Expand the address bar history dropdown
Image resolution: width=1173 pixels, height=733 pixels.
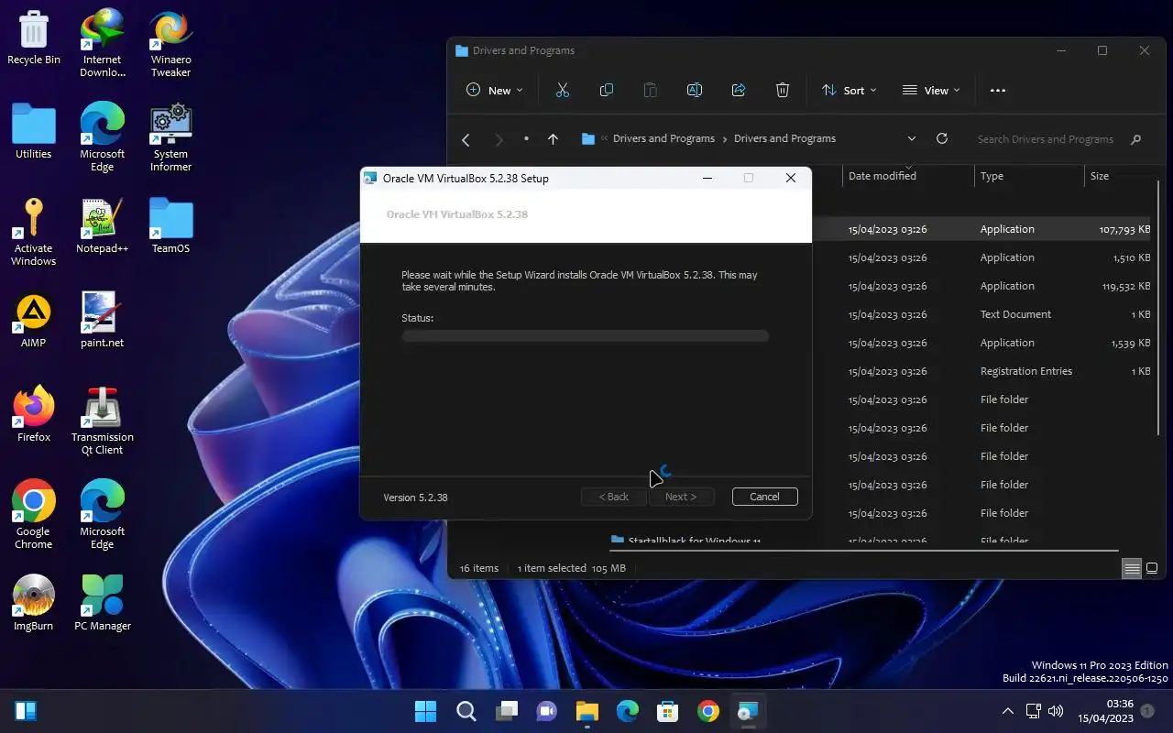pos(912,138)
